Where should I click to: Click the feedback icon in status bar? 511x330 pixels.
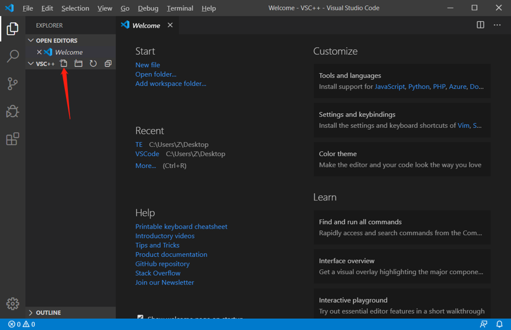(x=483, y=324)
